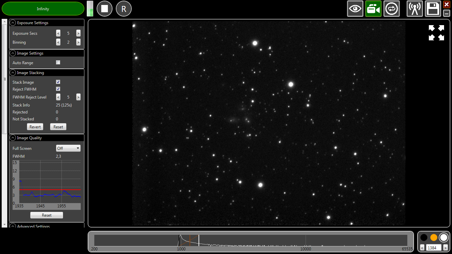
Task: Click the Infinity green status button
Action: (43, 9)
